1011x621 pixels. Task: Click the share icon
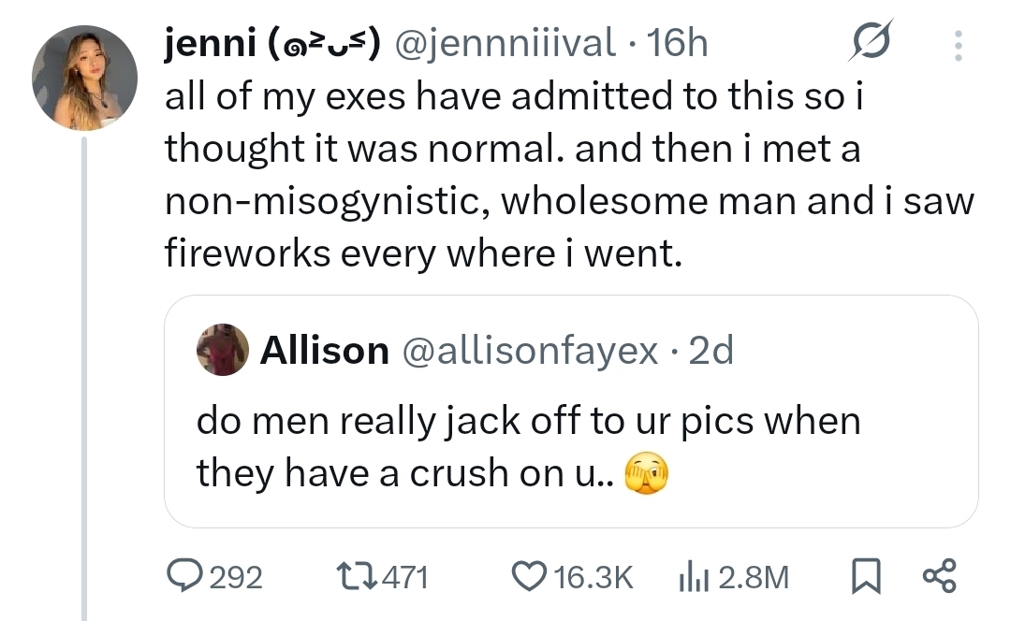(x=938, y=576)
